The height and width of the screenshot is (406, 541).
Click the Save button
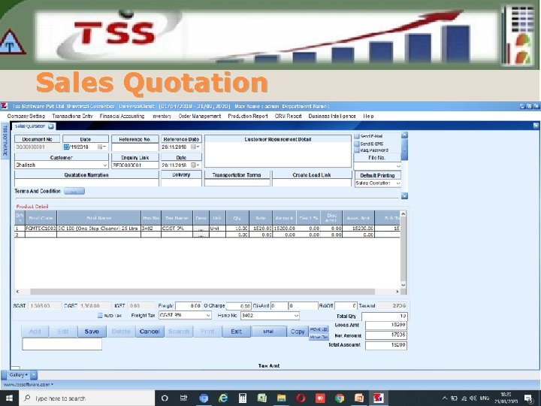[x=92, y=332]
